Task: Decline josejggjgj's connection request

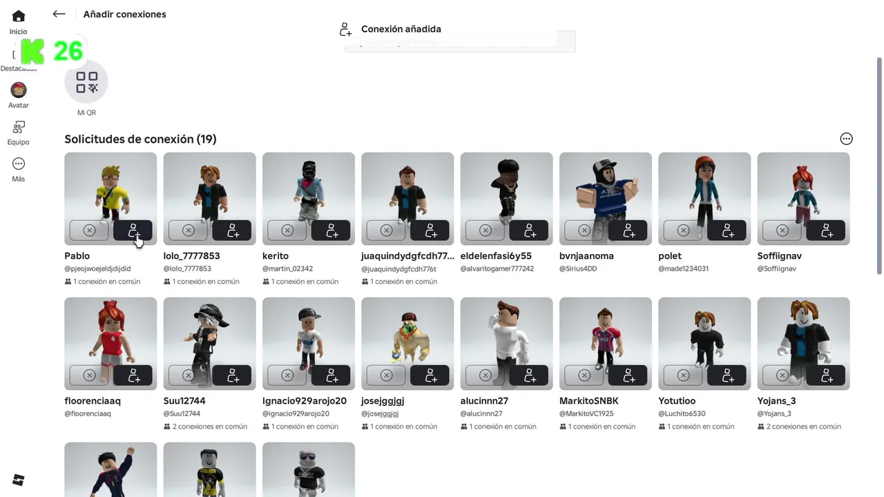Action: tap(386, 375)
